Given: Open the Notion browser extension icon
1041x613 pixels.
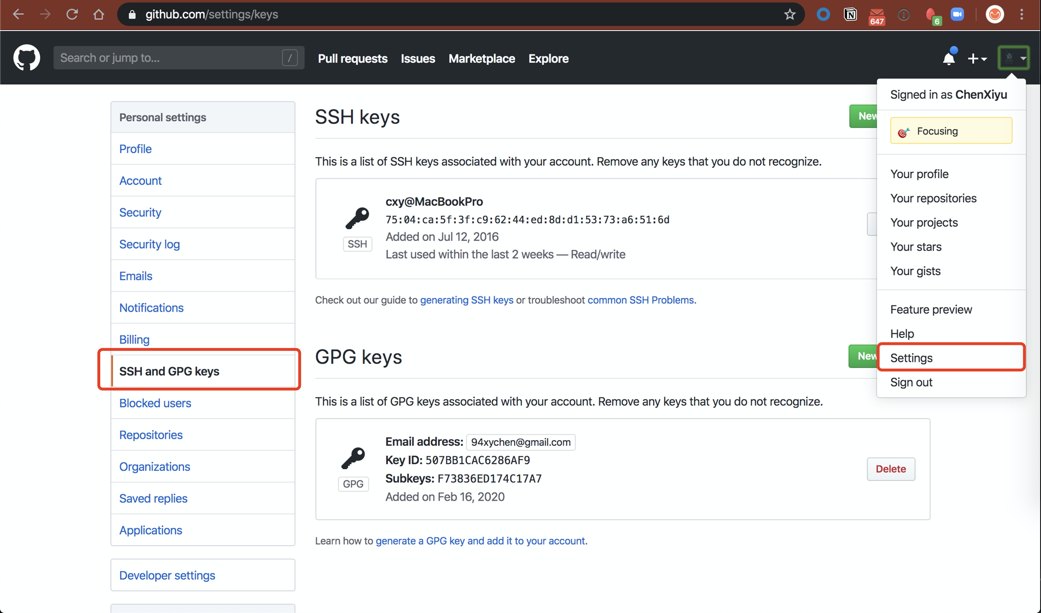Looking at the screenshot, I should pyautogui.click(x=850, y=14).
